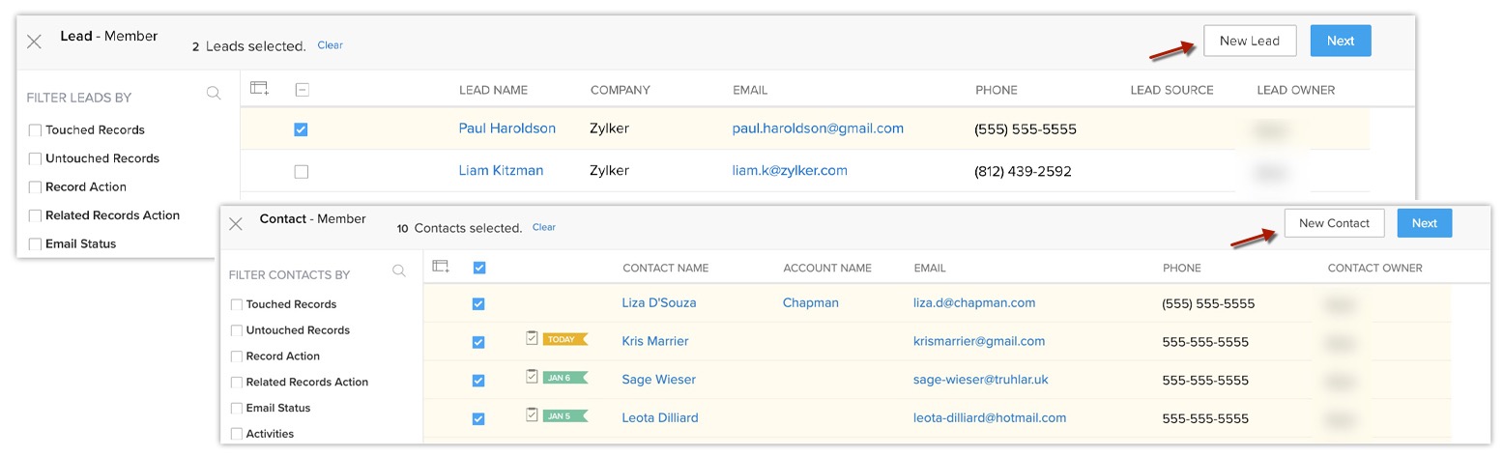The height and width of the screenshot is (456, 1503).
Task: Click Next in the Contact Member panel
Action: (x=1424, y=223)
